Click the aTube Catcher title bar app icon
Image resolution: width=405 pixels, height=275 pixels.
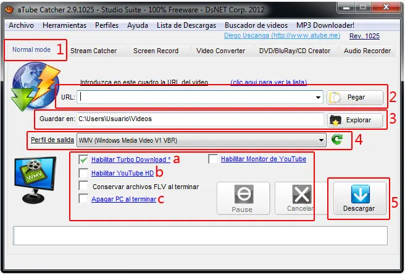pos(9,10)
